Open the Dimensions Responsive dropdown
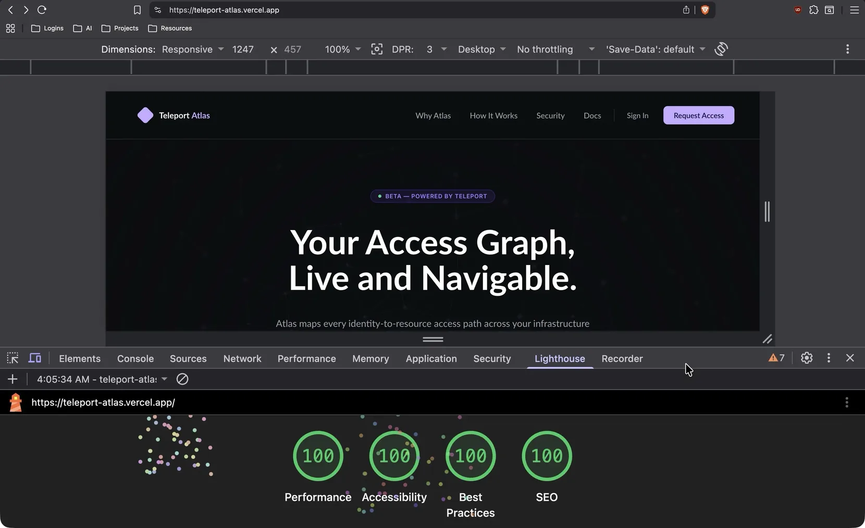Viewport: 865px width, 528px height. coord(193,49)
